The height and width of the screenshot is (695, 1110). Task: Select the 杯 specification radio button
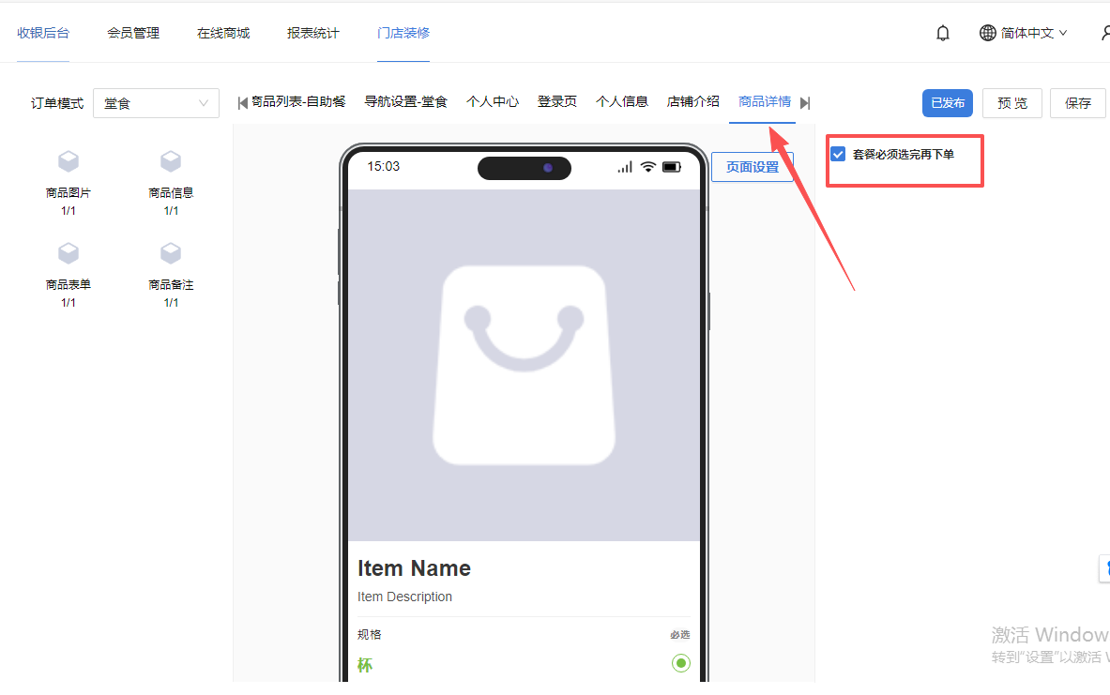tap(680, 664)
